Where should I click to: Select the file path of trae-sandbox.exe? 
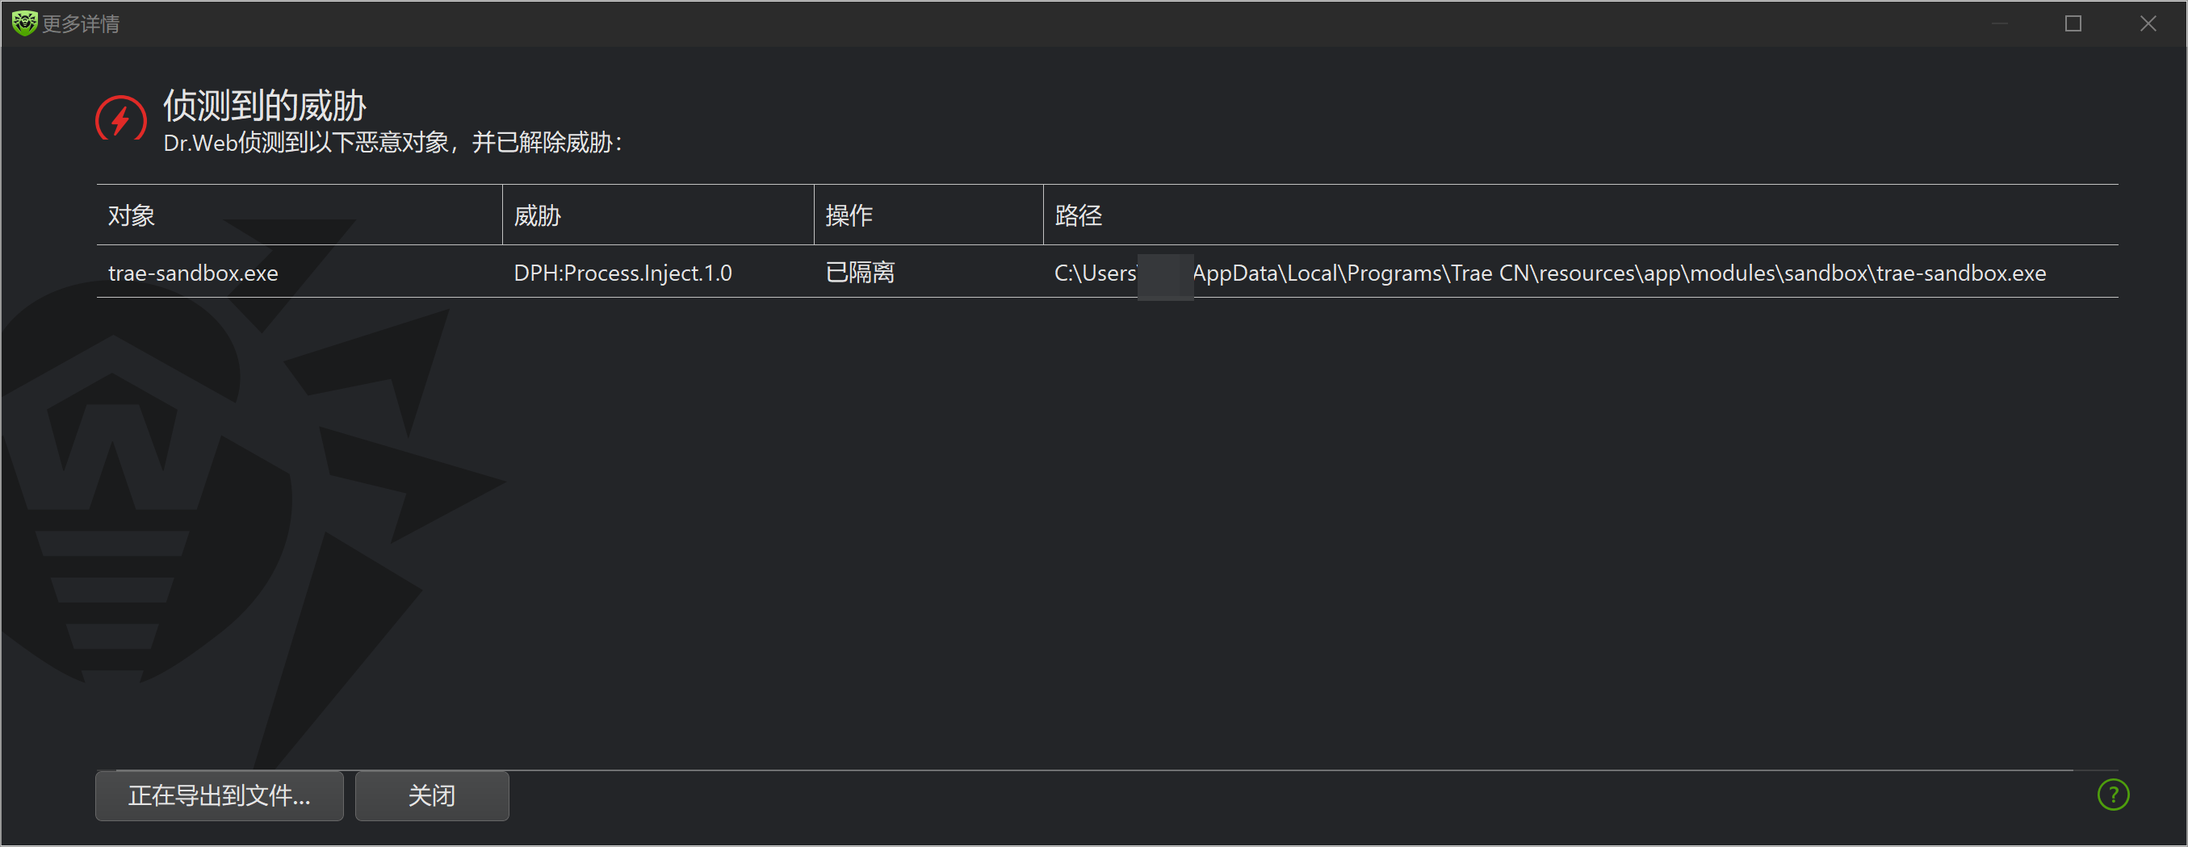1549,273
